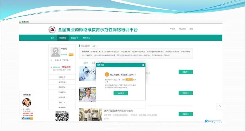Click the pencil edit-introduction icon

point(51,60)
